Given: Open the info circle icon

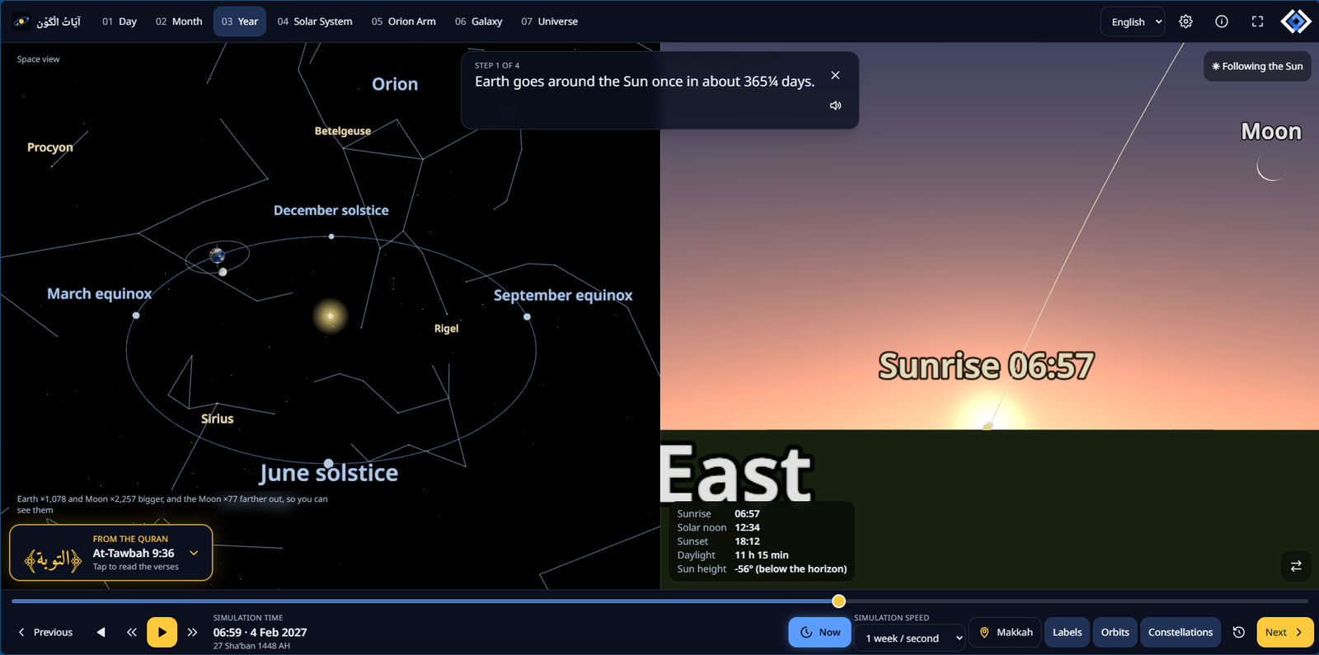Looking at the screenshot, I should pyautogui.click(x=1222, y=21).
